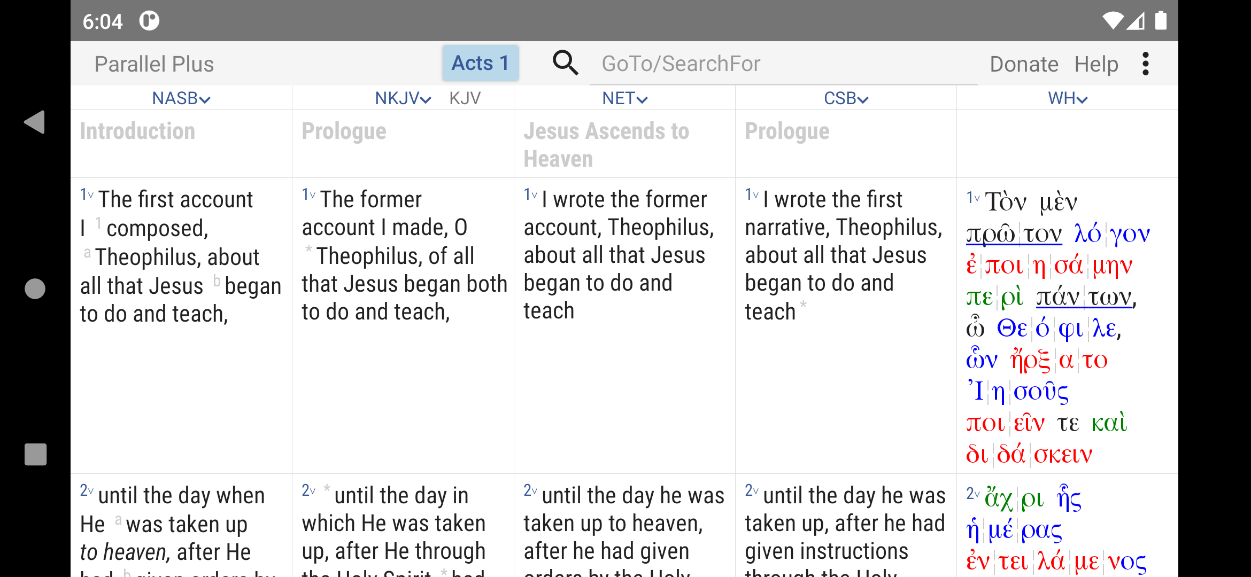The image size is (1251, 577).
Task: Tap the CSB 'Prologue' heading
Action: (x=787, y=131)
